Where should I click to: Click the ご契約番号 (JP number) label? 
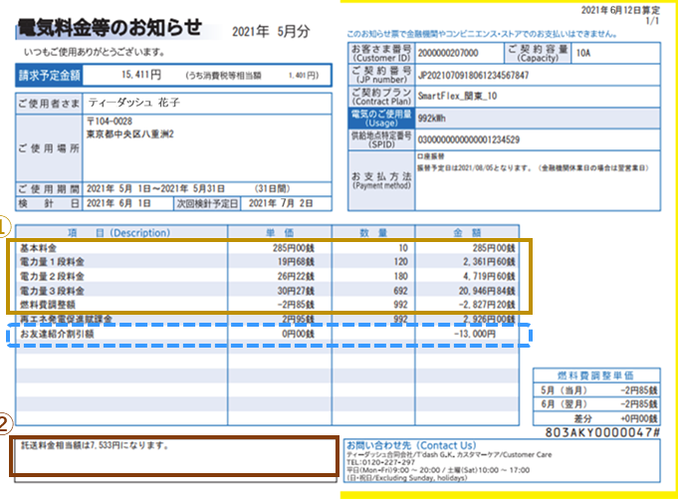tap(381, 75)
